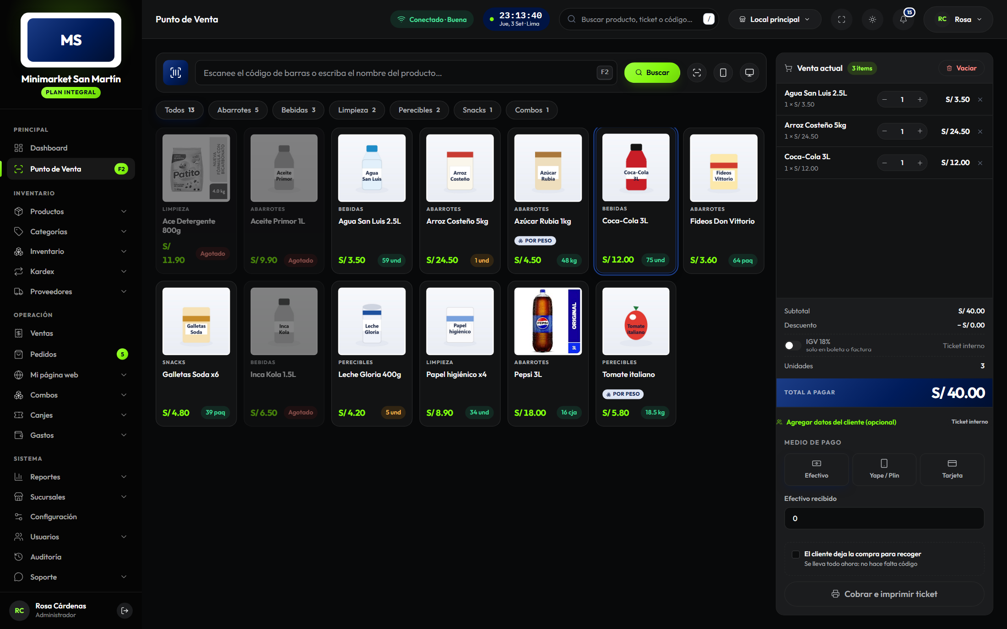
Task: Open the Local principal branch dropdown
Action: pos(775,20)
